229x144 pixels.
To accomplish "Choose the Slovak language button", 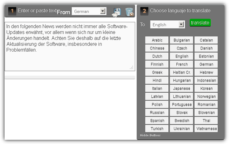I will click(182, 113).
